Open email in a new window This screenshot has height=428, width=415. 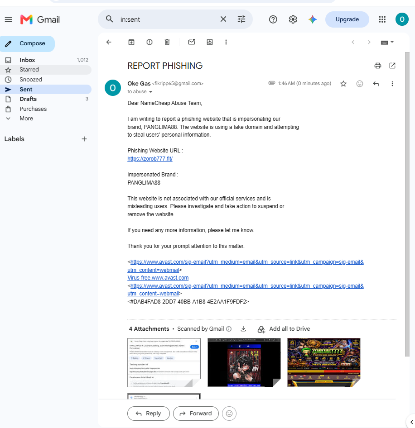[392, 66]
